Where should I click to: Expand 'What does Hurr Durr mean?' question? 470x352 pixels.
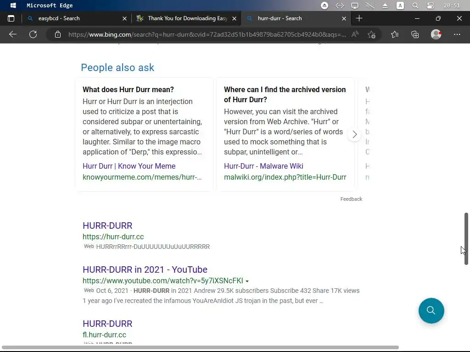point(128,89)
